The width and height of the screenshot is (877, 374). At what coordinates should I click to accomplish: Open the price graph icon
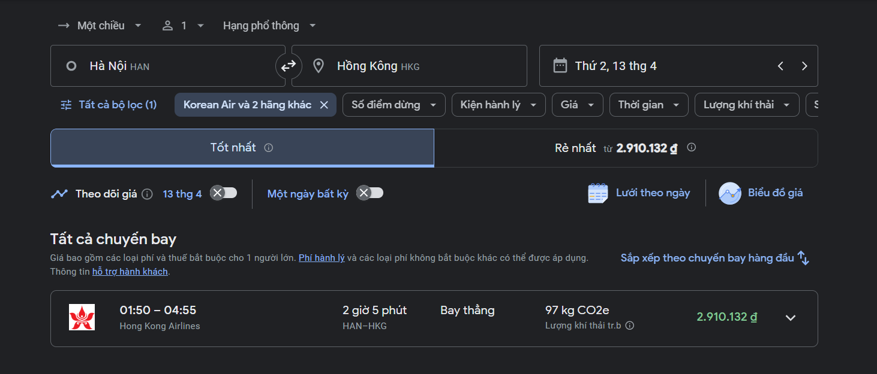730,193
